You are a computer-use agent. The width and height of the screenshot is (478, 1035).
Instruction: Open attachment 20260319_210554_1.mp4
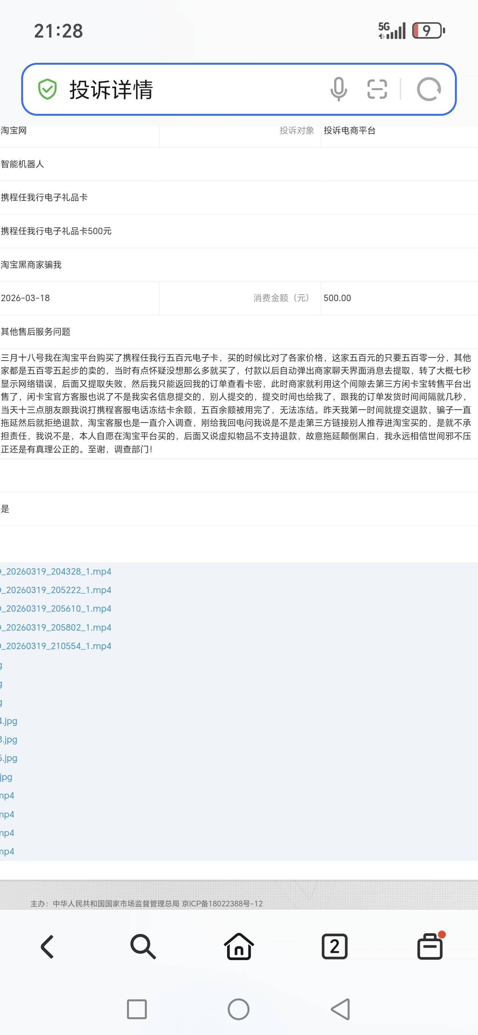56,646
